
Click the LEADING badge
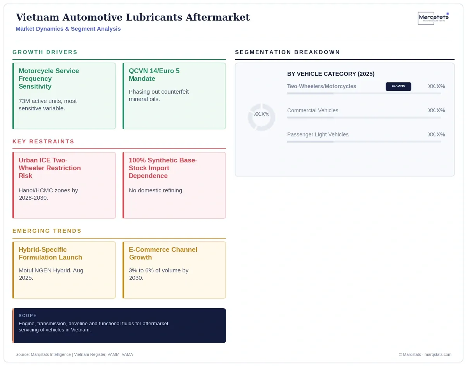398,86
